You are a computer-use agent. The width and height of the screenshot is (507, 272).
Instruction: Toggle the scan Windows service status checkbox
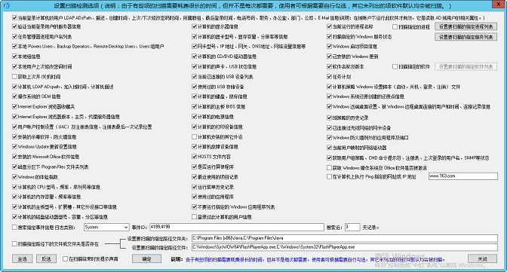pos(329,37)
